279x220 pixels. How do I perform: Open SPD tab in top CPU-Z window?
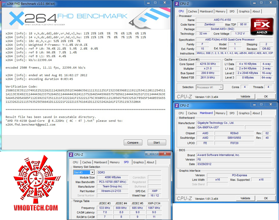click(x=232, y=11)
